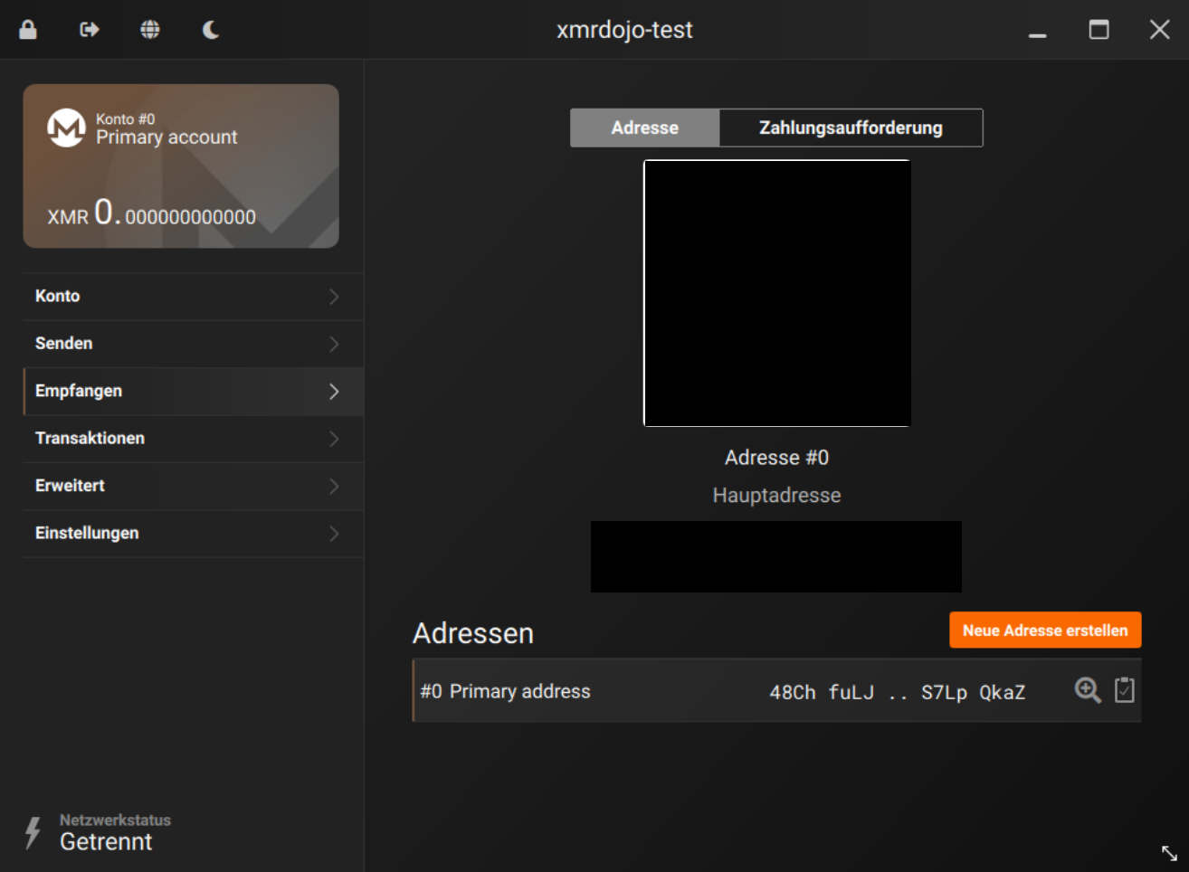Click the lightning bolt network status icon
The height and width of the screenshot is (872, 1189).
point(33,833)
